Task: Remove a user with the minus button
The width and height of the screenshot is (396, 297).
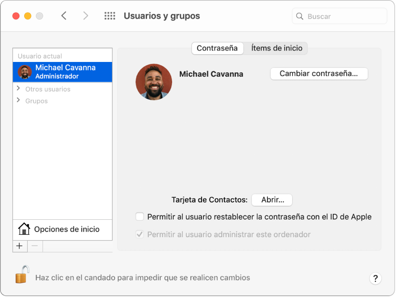Action: [35, 246]
